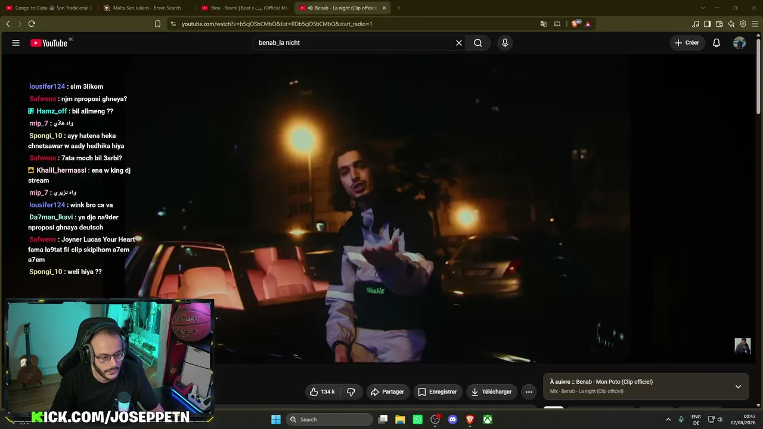Open Task View on taskbar
763x429 pixels.
[383, 419]
